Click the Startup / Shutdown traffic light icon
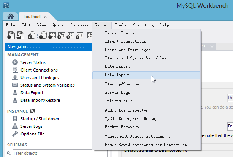This screenshot has height=157, width=233. click(15, 119)
